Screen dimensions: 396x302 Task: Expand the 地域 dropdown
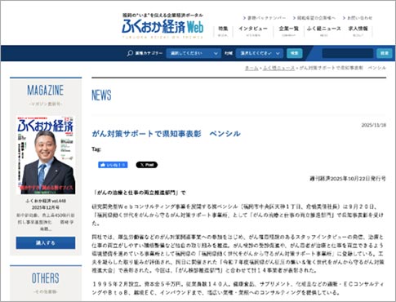coord(260,53)
